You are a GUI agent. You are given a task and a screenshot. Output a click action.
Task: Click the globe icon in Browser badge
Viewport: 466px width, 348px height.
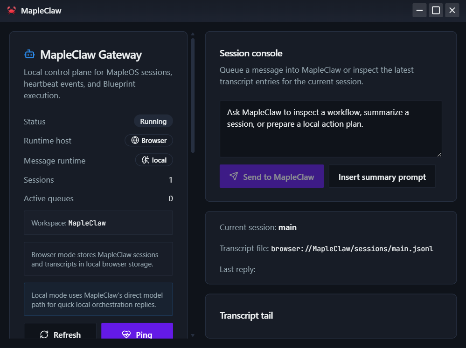tap(135, 140)
